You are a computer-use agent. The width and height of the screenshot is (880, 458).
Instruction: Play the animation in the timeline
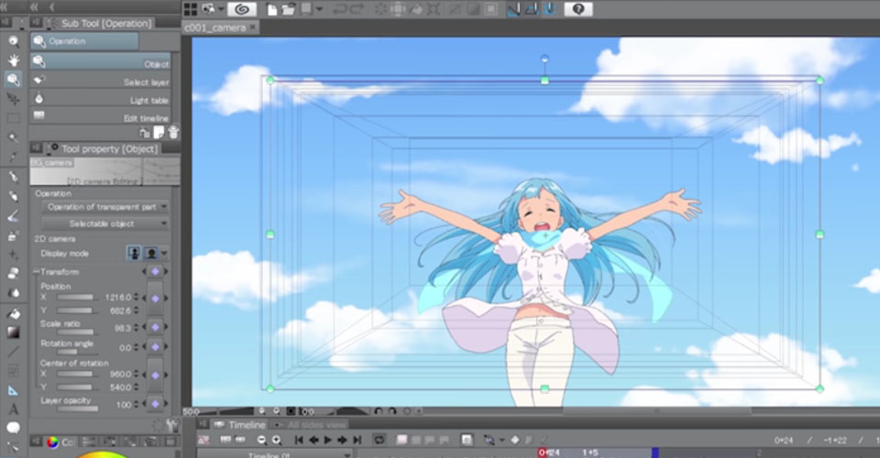point(328,440)
